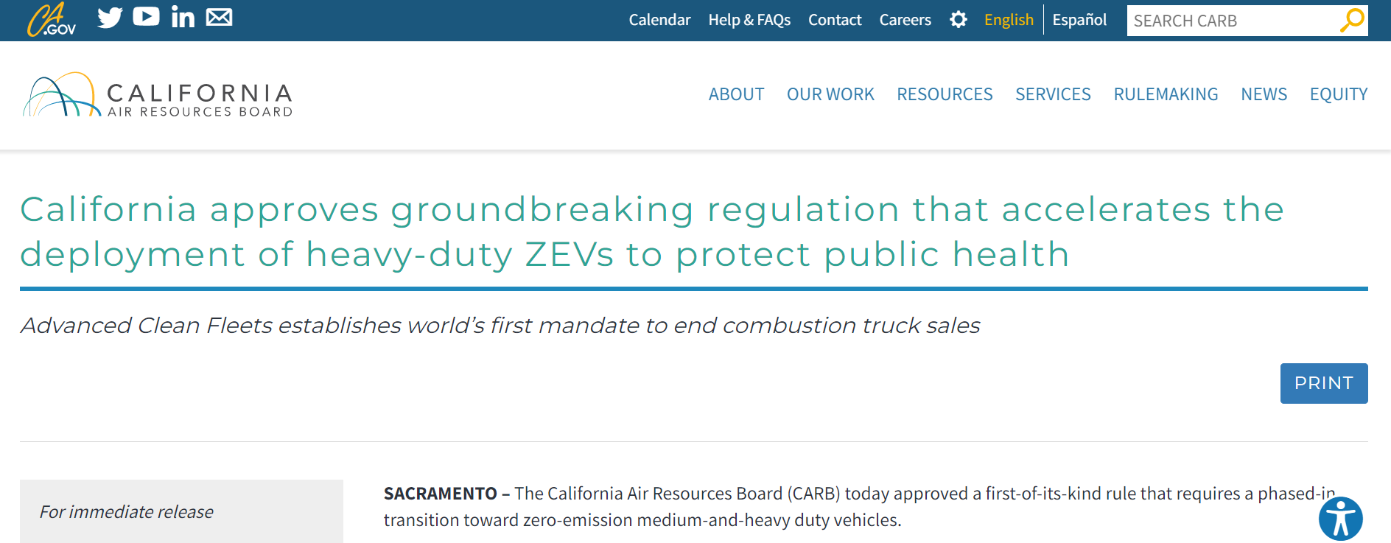Open CARB's LinkedIn page

183,17
